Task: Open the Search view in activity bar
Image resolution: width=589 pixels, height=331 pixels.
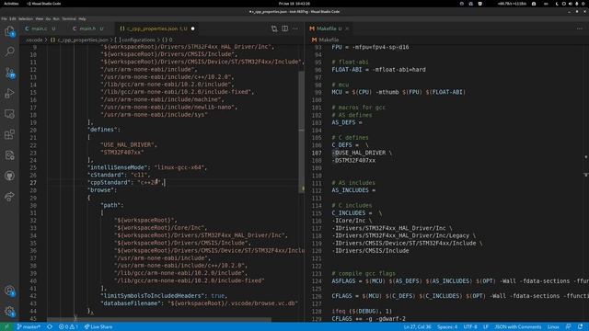Action: pyautogui.click(x=9, y=51)
